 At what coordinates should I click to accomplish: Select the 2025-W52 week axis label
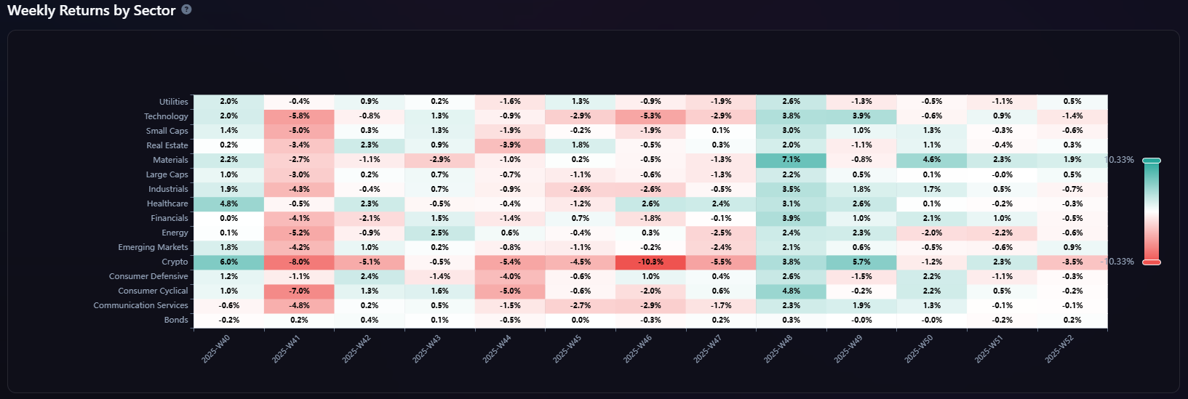pyautogui.click(x=1059, y=349)
